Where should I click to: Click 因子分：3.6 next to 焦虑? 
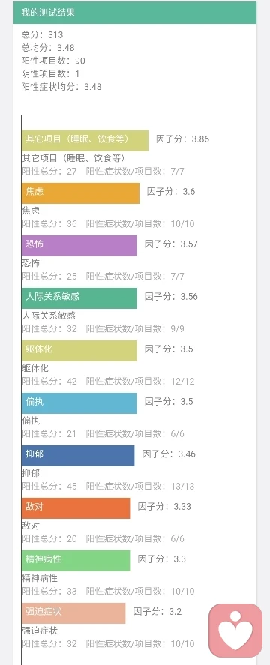(171, 192)
